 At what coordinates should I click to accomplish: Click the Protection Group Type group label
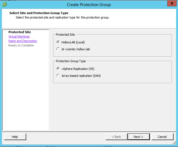tap(71, 61)
